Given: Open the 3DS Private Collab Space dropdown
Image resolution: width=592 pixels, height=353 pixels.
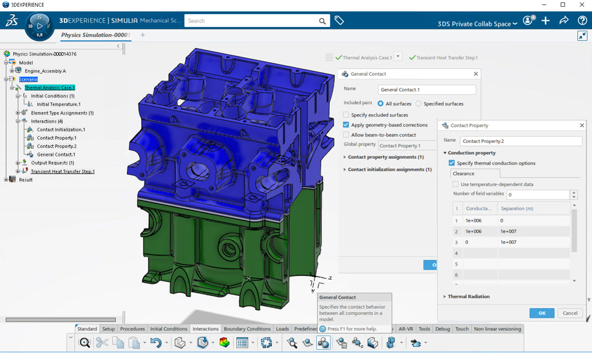Looking at the screenshot, I should point(477,24).
